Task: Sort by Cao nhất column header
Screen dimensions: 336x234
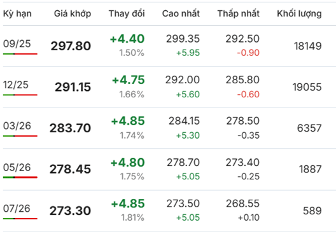Action: pos(181,13)
